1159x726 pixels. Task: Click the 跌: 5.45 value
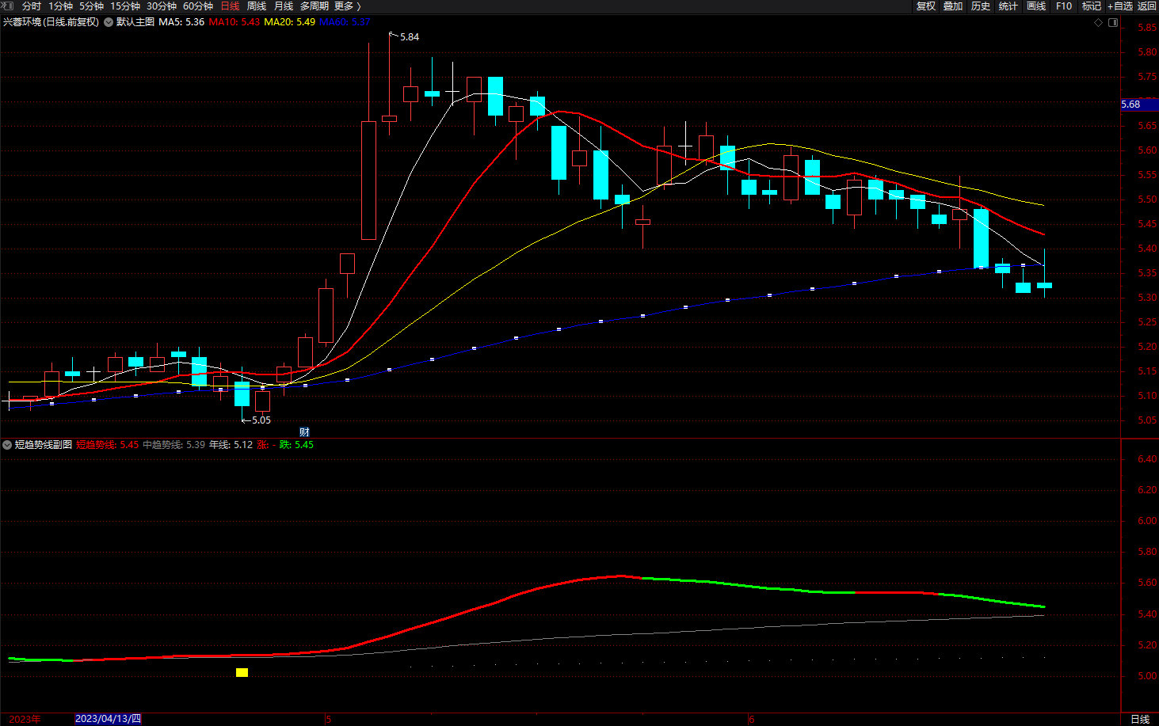tap(296, 445)
